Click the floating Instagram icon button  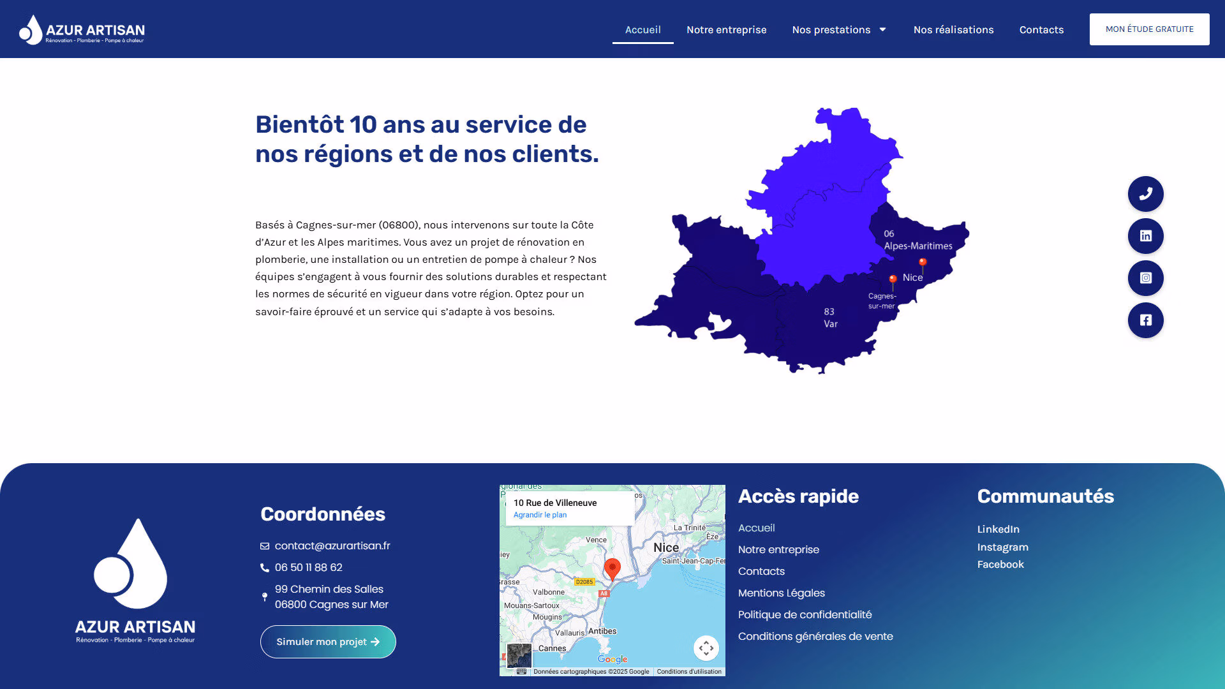point(1145,278)
